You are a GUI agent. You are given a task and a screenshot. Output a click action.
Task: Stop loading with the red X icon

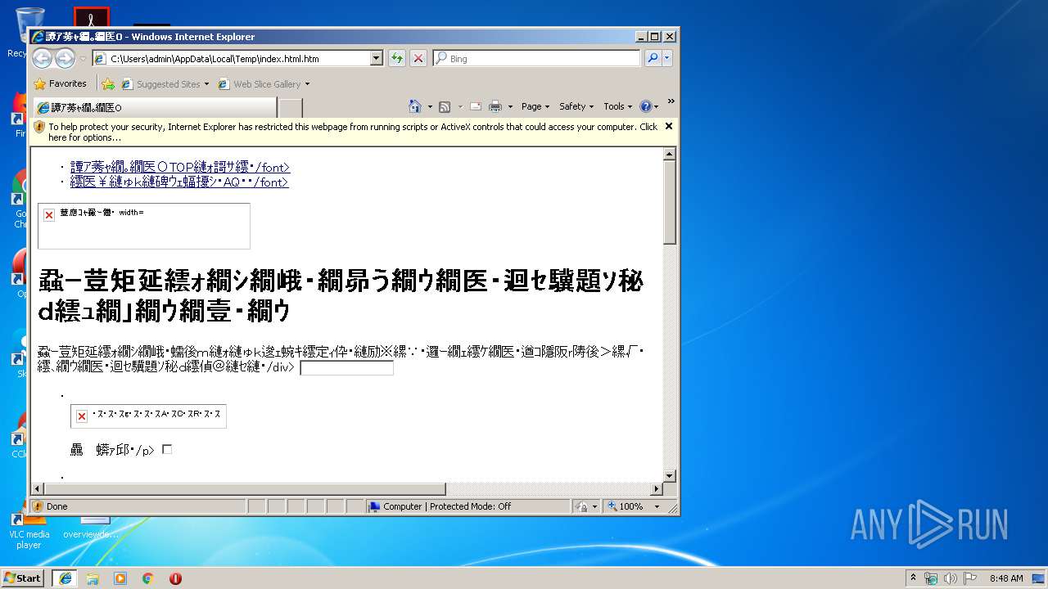pos(418,59)
